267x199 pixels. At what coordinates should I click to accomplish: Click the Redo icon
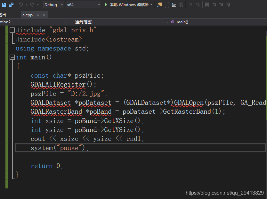click(x=32, y=4)
